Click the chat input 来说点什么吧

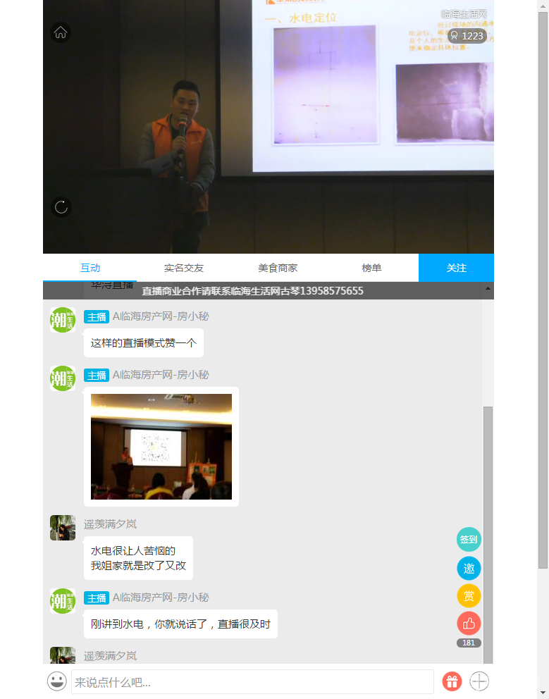(x=252, y=681)
